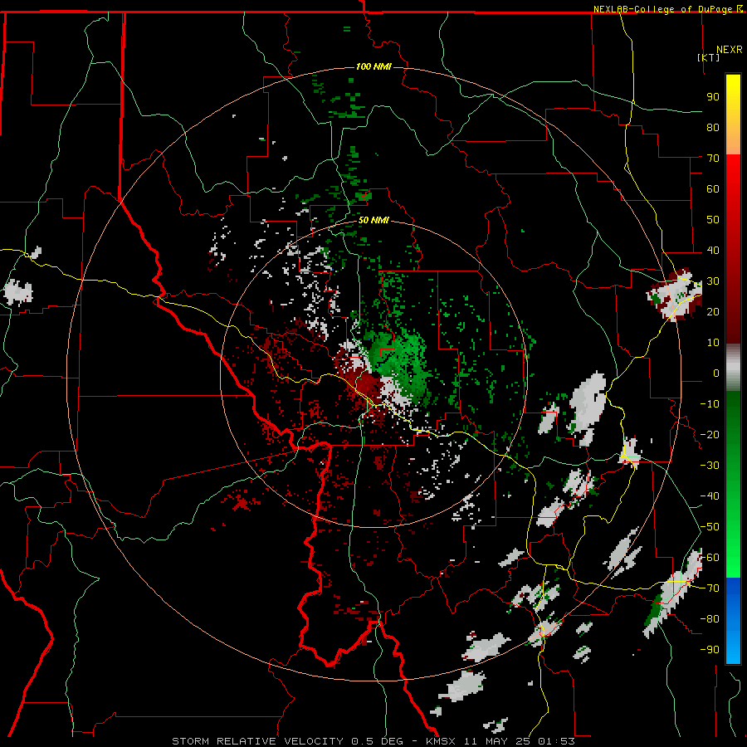The width and height of the screenshot is (747, 747).
Task: Select the -20 value on the velocity scale
Action: coord(710,434)
